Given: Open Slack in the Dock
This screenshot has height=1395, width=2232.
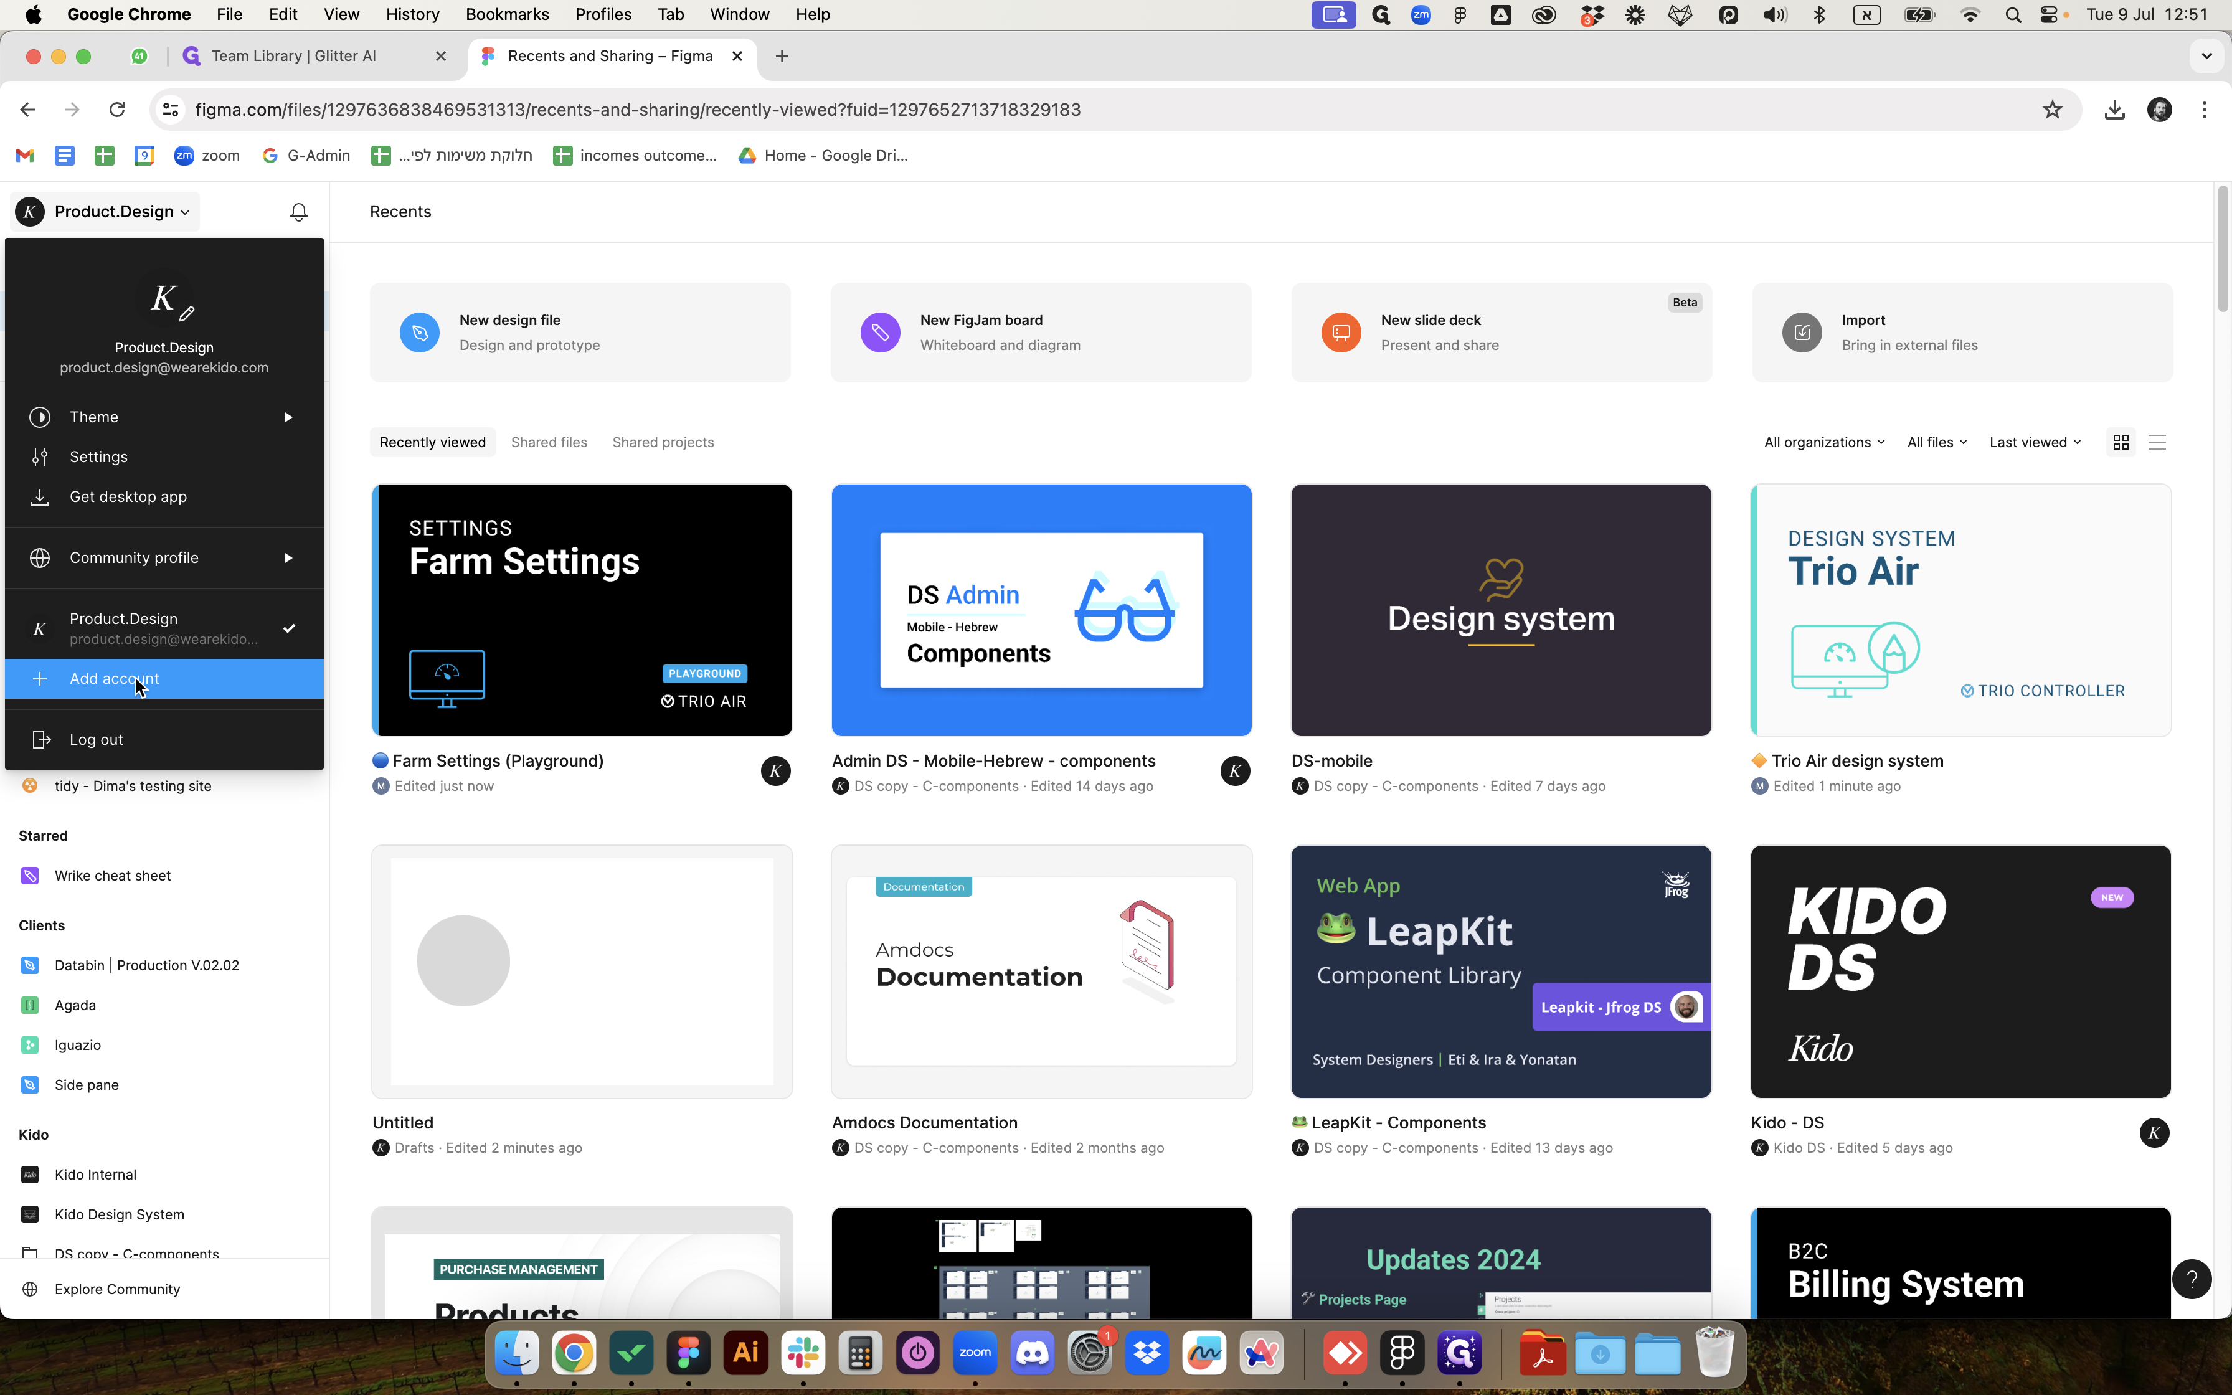Looking at the screenshot, I should [x=802, y=1353].
